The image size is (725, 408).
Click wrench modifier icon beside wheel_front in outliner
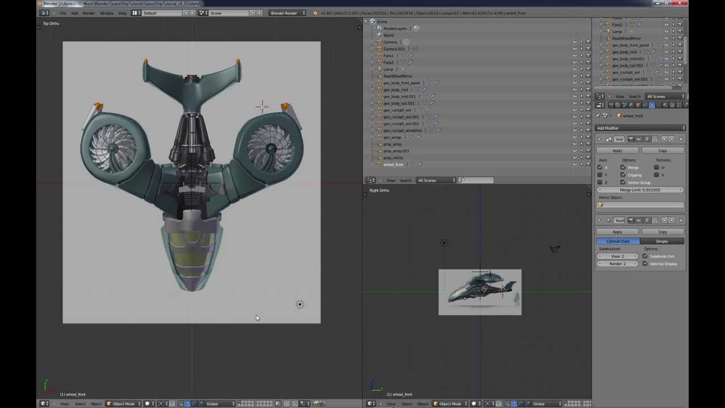[x=420, y=164]
